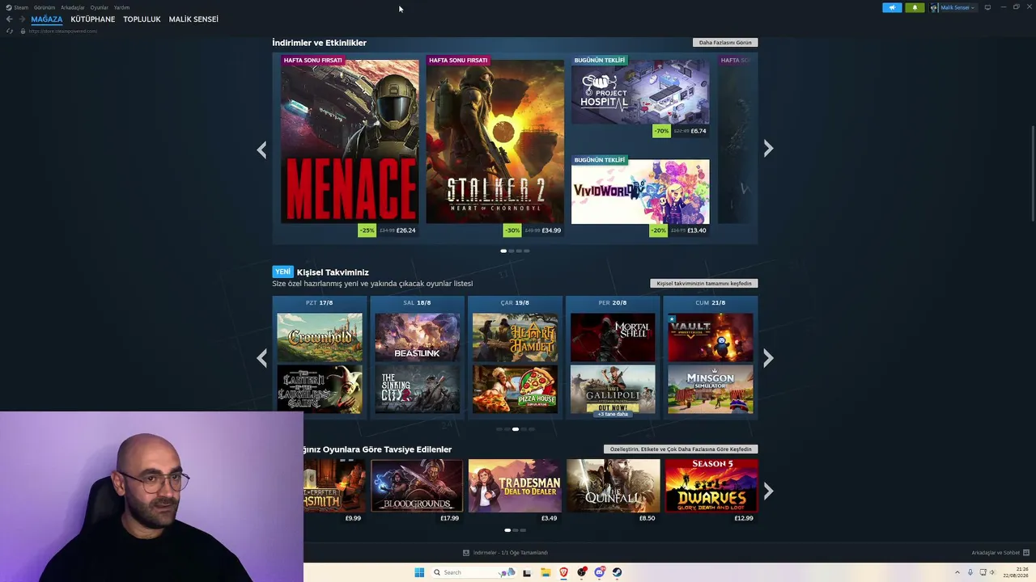
Task: Select the active calendar carousel page dot
Action: (516, 429)
